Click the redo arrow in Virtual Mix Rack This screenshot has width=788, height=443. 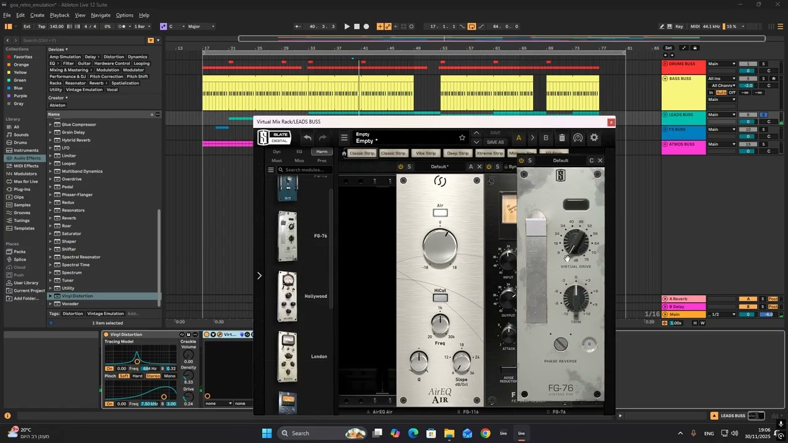pyautogui.click(x=323, y=138)
